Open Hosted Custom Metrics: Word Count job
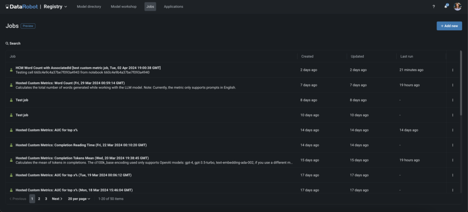The image size is (468, 212). pos(70,83)
